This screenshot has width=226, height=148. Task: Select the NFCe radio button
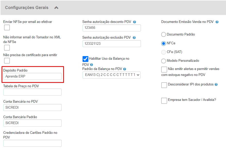click(x=163, y=43)
